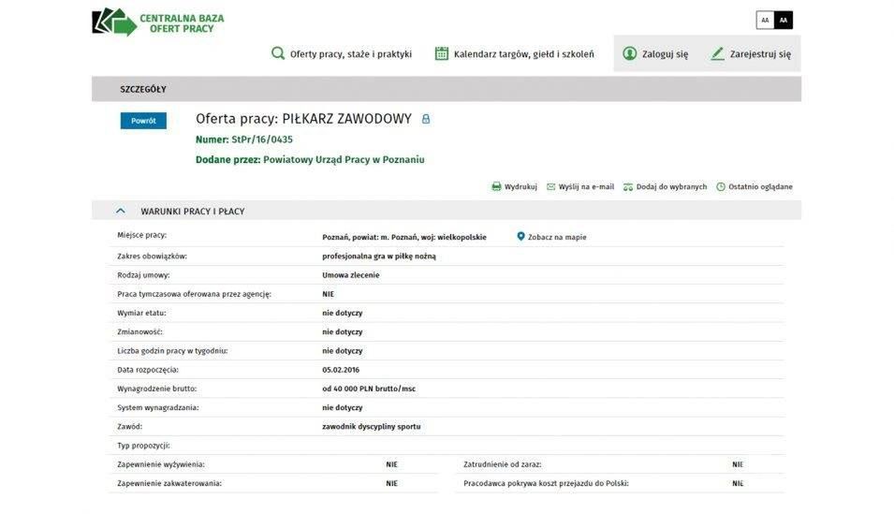Click the workplace value Poznań, powiat: m. Poznań

click(x=404, y=237)
